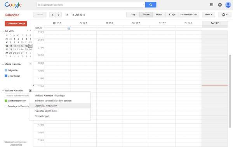Choose Kalender importieren

click(60, 111)
